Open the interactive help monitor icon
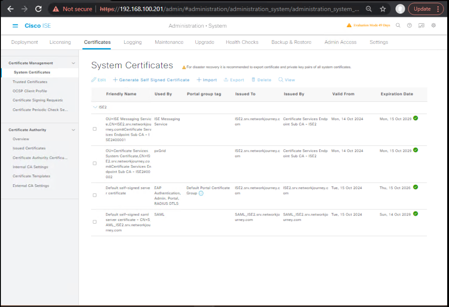Screen dimensions: 449x307 [x=421, y=25]
